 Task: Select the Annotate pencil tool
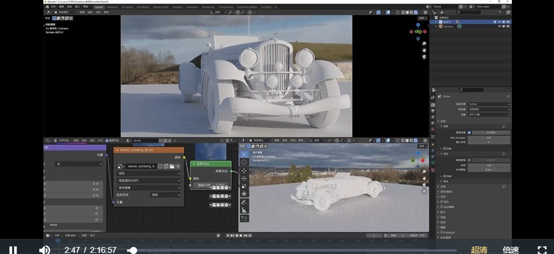pos(244,202)
